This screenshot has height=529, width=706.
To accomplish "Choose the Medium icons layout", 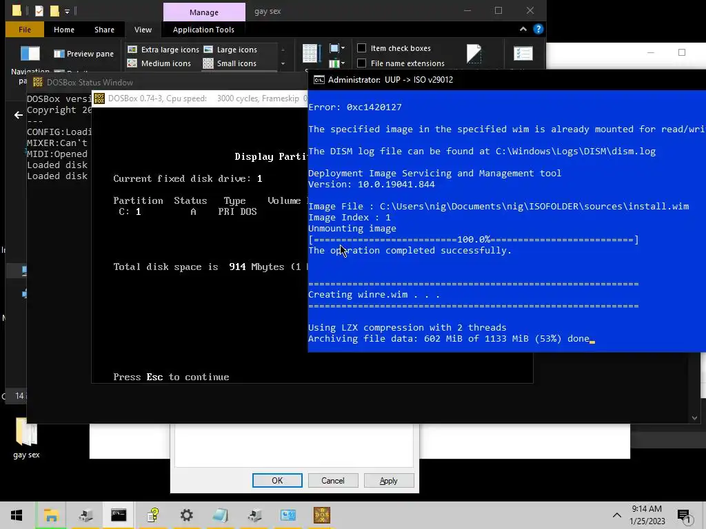I will pyautogui.click(x=159, y=63).
